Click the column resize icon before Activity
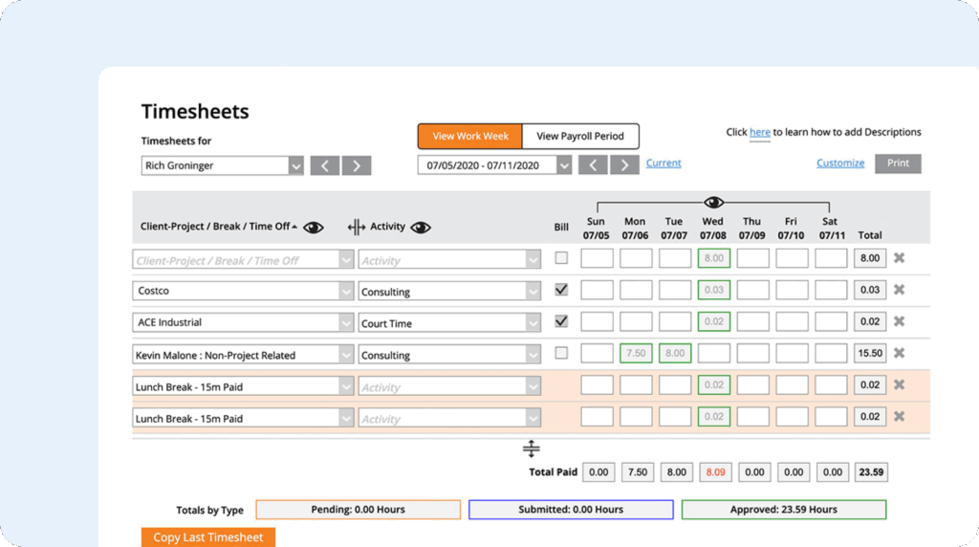This screenshot has width=979, height=547. tap(357, 227)
